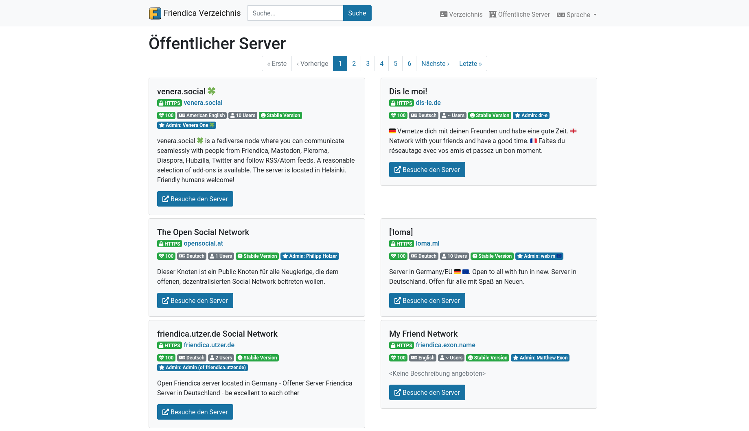749x431 pixels.
Task: Click HTTPS lock badge on friendica.exon.name
Action: (x=401, y=345)
